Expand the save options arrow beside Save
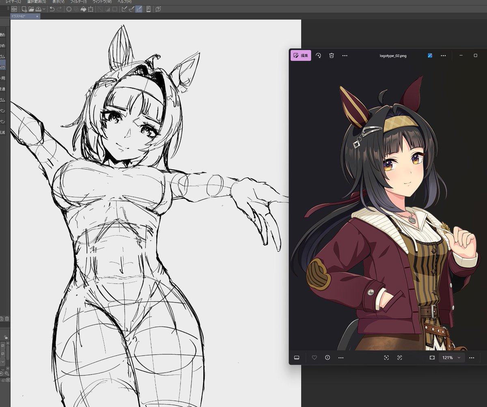This screenshot has width=487, height=407. [44, 9]
